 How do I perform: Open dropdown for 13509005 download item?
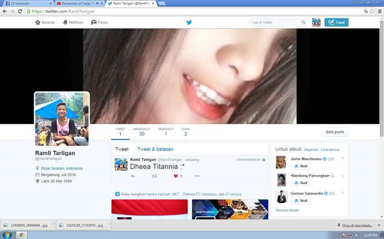coord(53,224)
